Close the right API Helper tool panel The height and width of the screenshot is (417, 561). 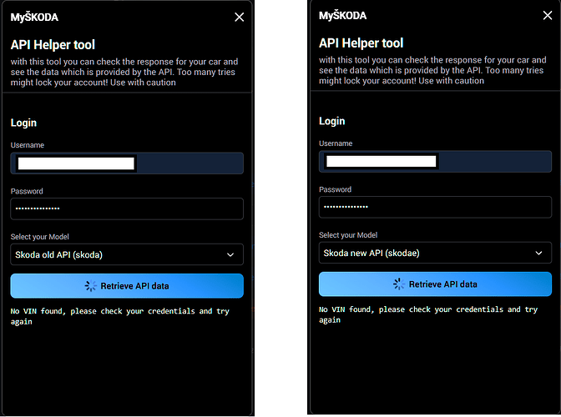[548, 15]
